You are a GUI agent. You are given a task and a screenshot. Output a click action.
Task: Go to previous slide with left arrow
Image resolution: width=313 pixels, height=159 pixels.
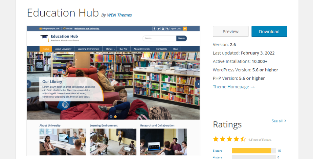(29, 84)
